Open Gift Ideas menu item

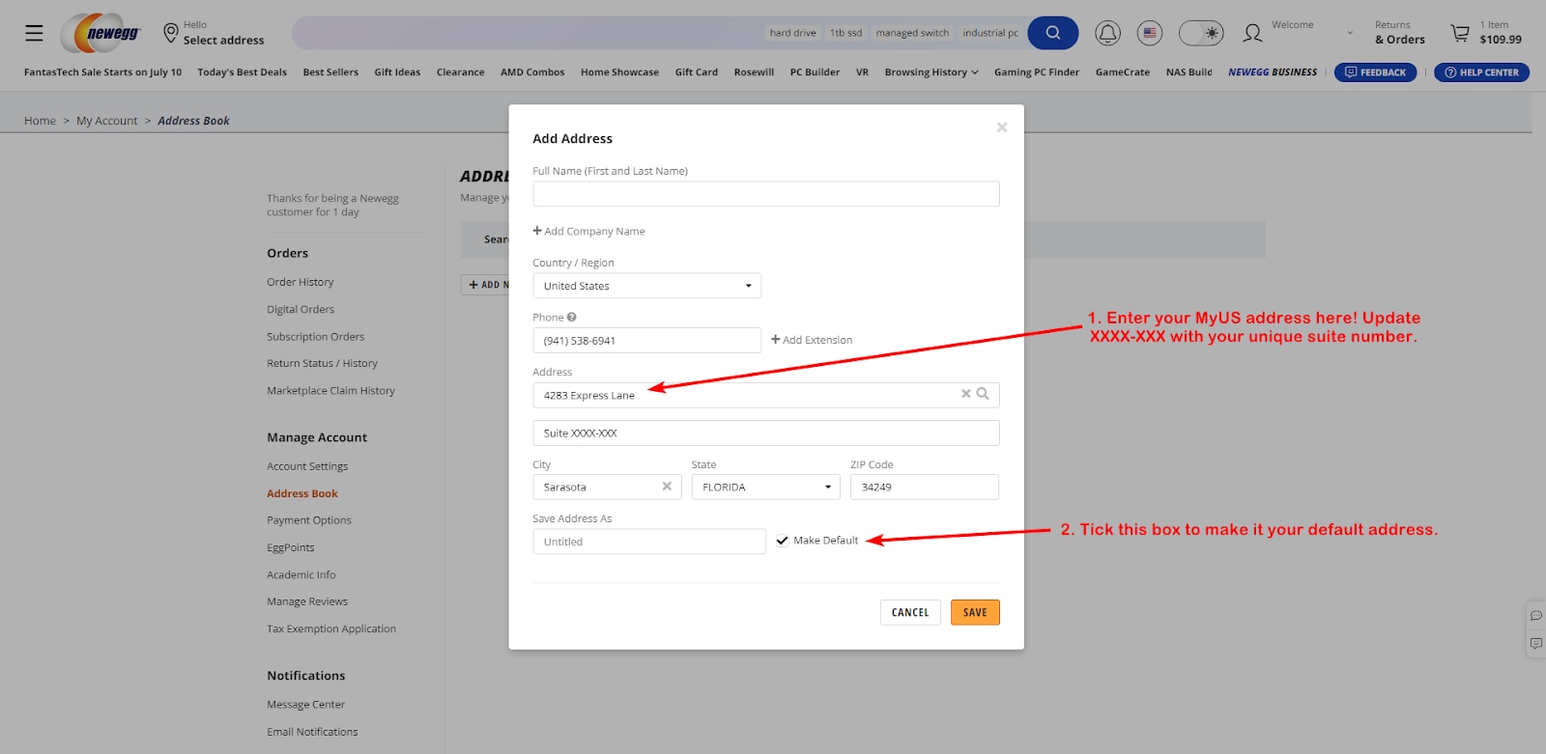point(397,72)
